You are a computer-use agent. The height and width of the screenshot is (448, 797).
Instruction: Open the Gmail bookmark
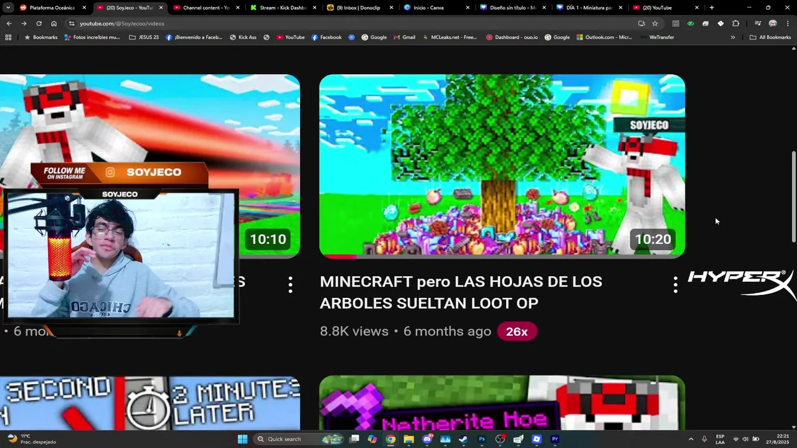(404, 37)
